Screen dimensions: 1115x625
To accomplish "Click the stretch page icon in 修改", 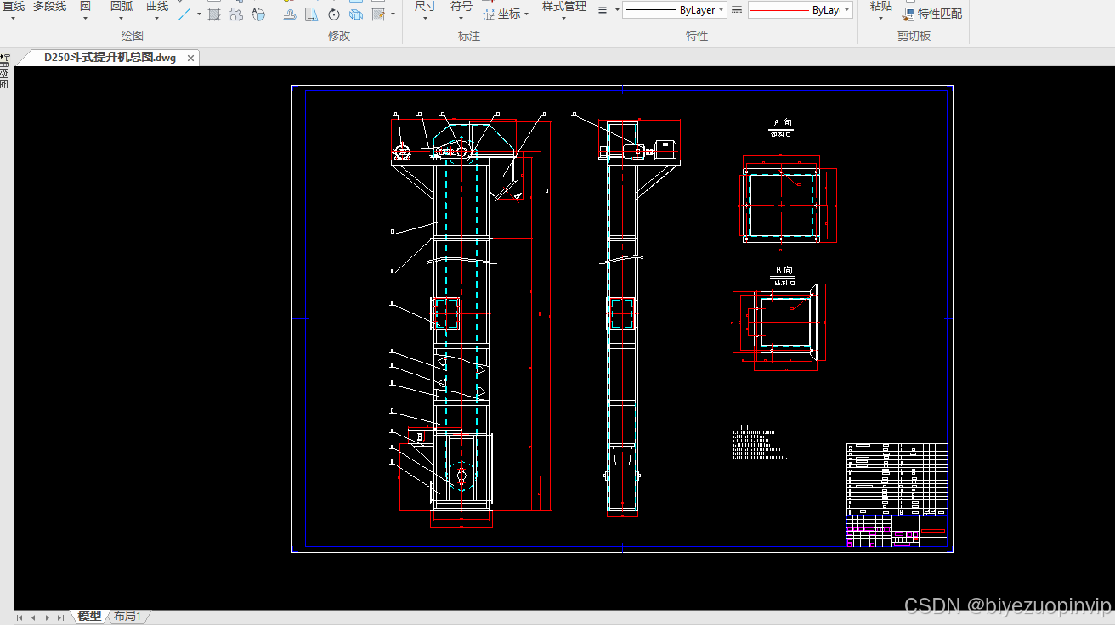I will pyautogui.click(x=311, y=14).
